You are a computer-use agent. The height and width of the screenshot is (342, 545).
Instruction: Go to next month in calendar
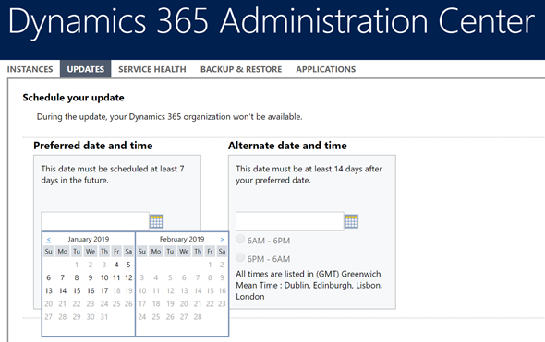click(x=222, y=240)
